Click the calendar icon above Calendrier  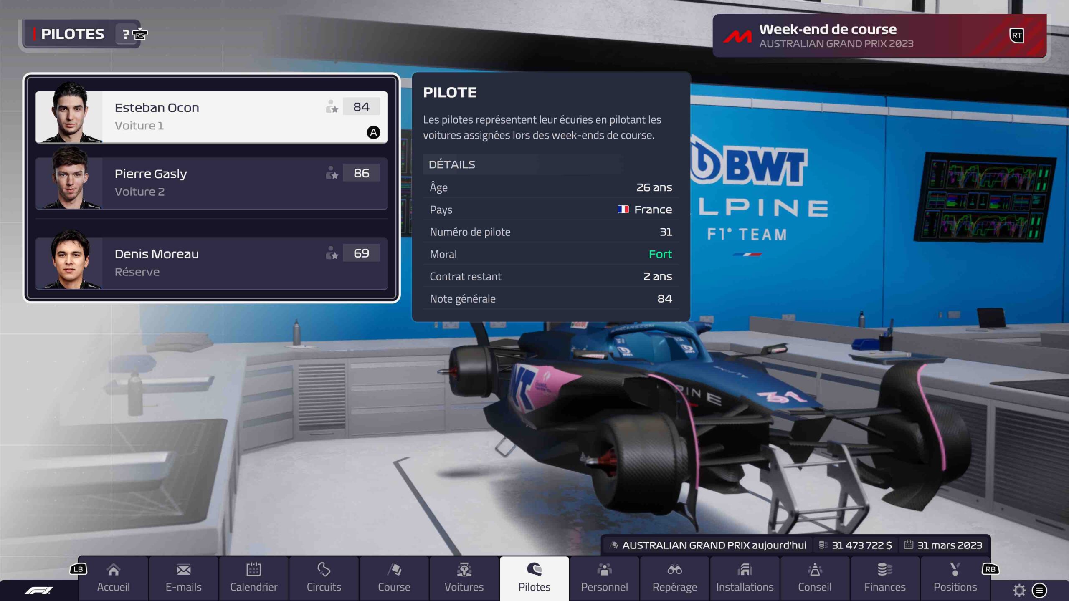(x=253, y=569)
